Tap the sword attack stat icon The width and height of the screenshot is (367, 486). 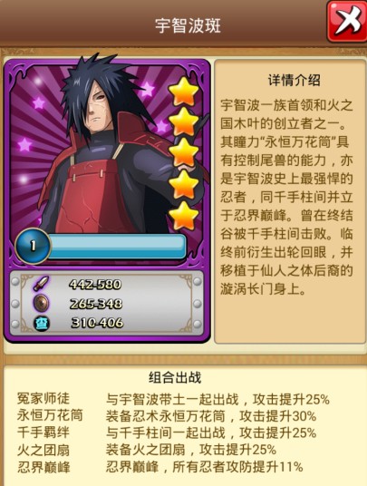tap(41, 284)
